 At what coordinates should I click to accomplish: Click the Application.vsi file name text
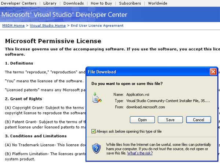pyautogui.click(x=138, y=94)
